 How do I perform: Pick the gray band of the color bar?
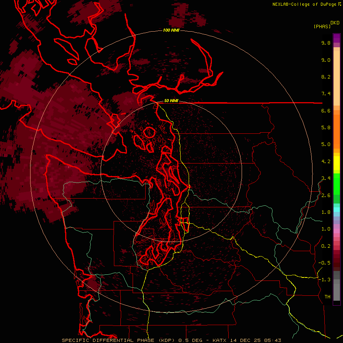pyautogui.click(x=337, y=287)
